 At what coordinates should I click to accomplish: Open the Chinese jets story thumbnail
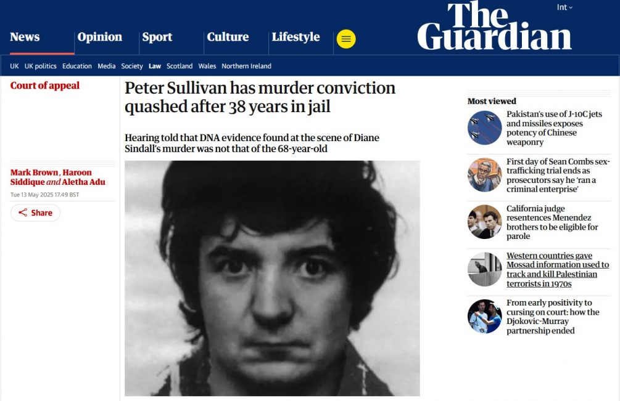tap(484, 128)
